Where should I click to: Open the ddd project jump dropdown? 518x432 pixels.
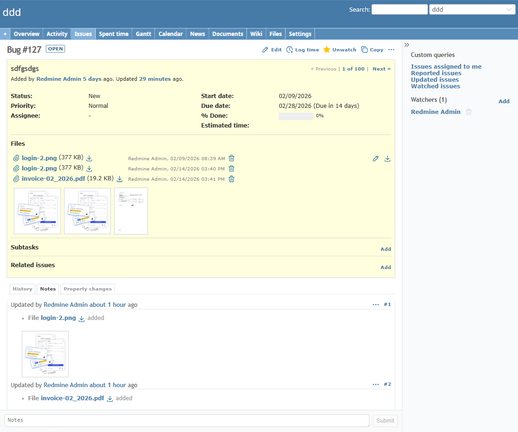pos(472,9)
